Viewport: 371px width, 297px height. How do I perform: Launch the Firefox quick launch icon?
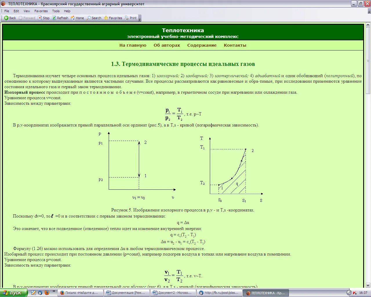coord(47,293)
